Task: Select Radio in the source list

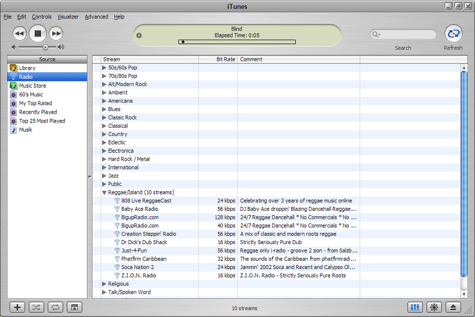Action: [x=47, y=77]
